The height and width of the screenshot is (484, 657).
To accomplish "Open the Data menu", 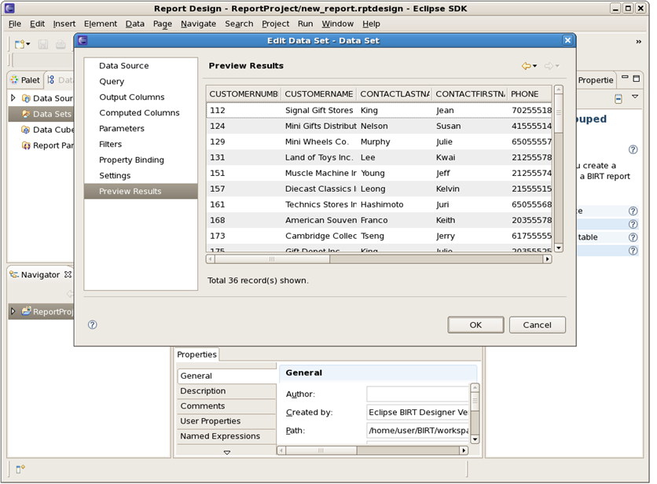I will pyautogui.click(x=135, y=24).
